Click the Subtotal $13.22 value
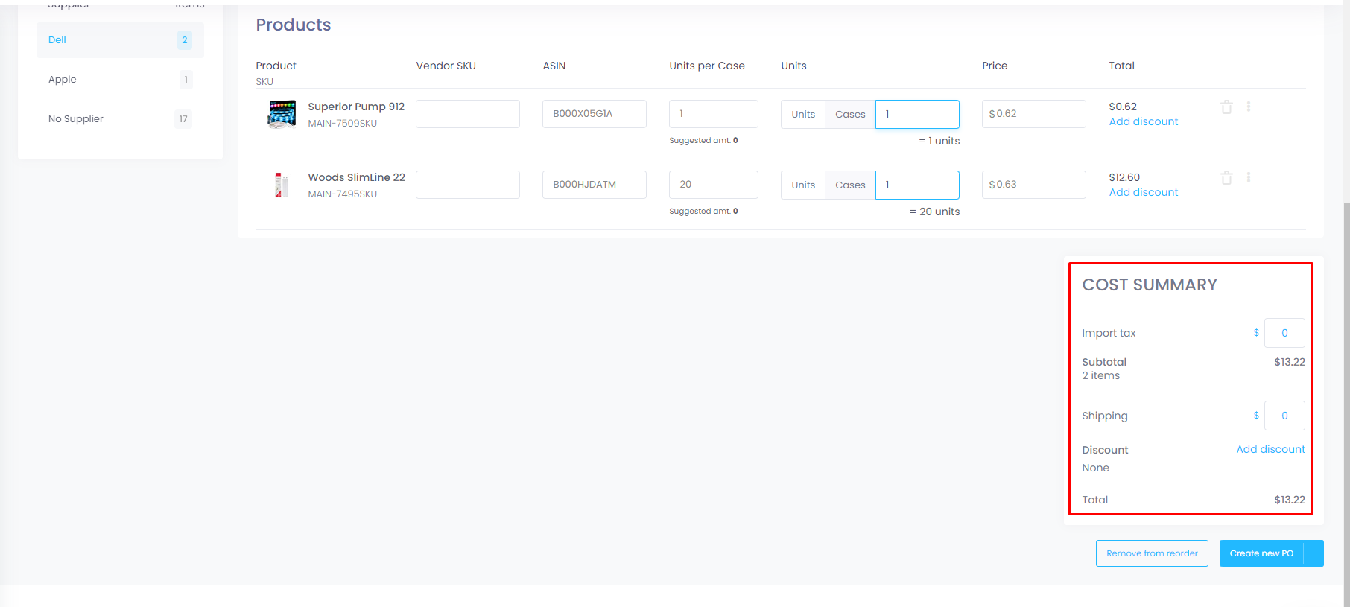The image size is (1350, 607). (1290, 362)
